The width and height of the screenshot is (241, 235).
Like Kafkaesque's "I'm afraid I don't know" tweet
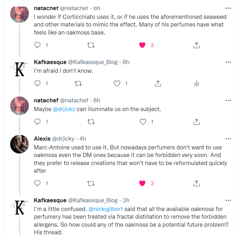[x=117, y=84]
